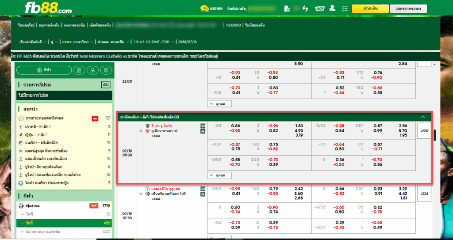
Task: Open statistics icon for Atletico Tucuman match
Action: point(203,194)
